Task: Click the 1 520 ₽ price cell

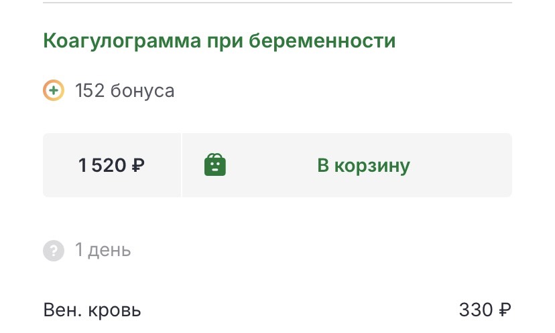Action: pyautogui.click(x=112, y=165)
